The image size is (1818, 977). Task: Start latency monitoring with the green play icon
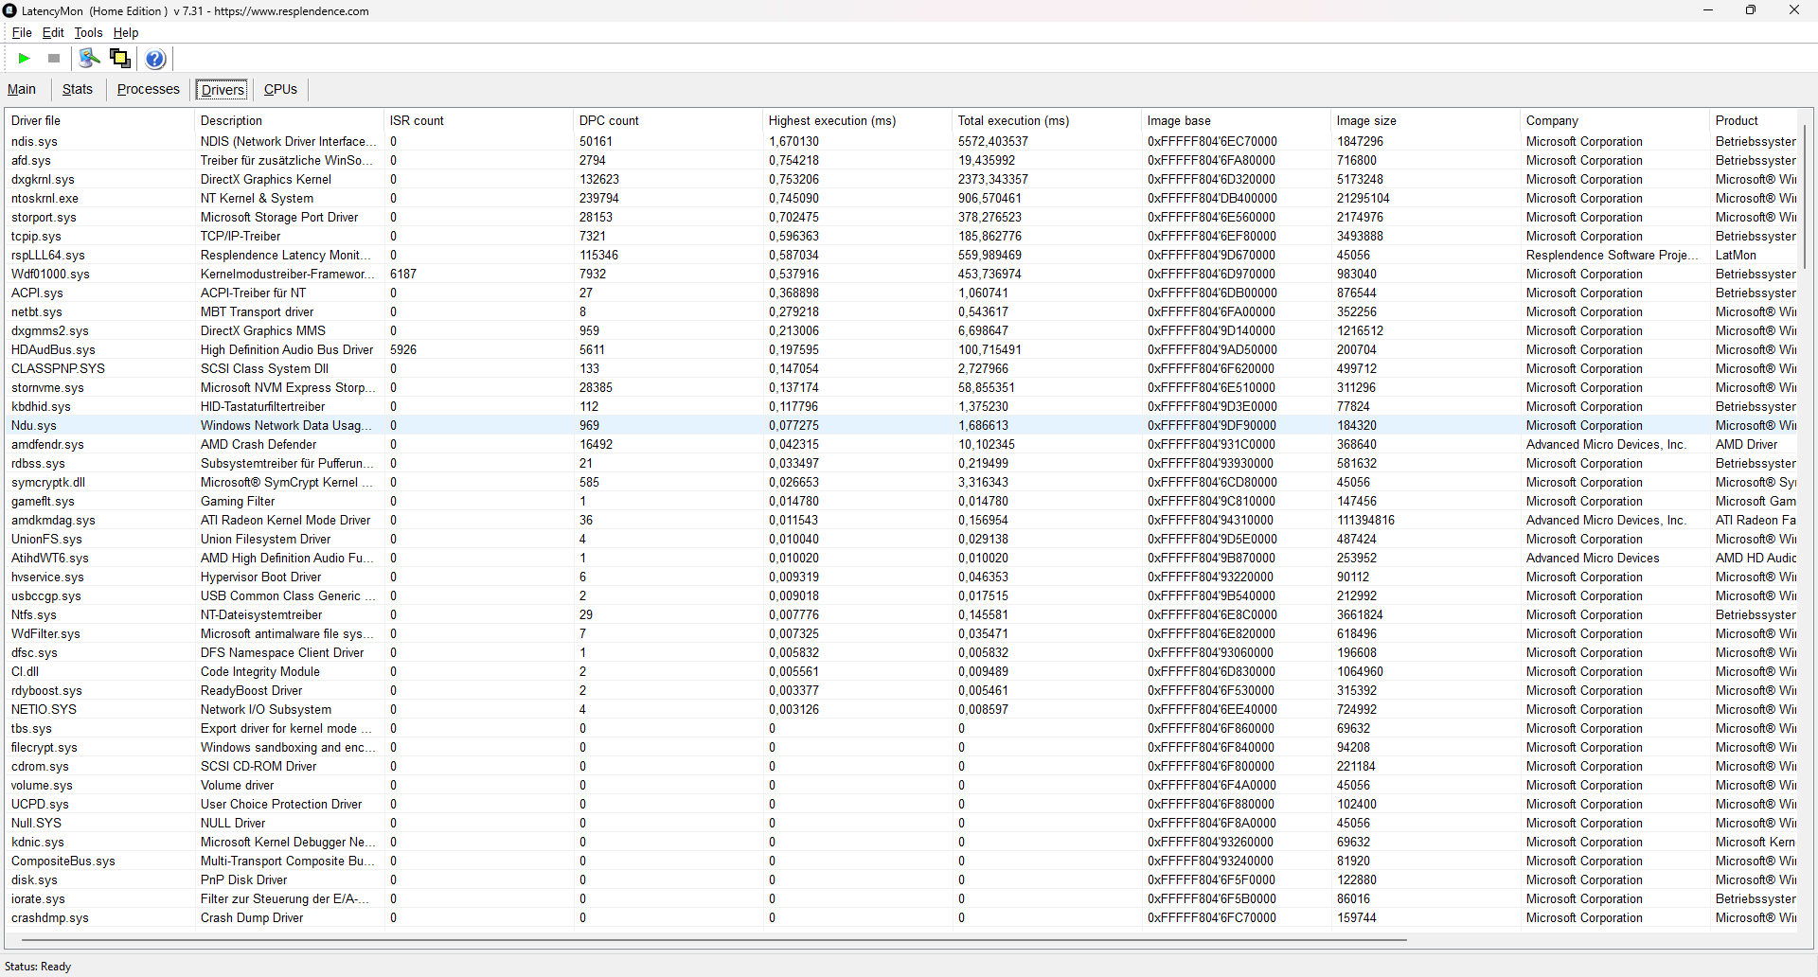click(x=25, y=59)
